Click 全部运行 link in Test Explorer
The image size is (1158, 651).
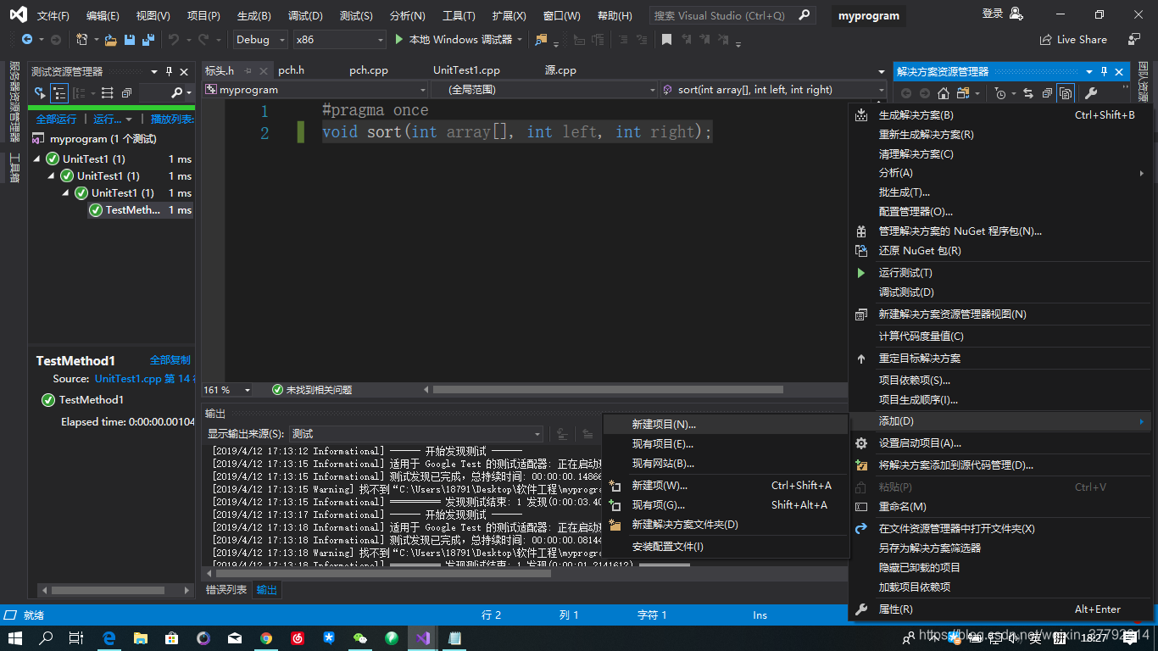[x=56, y=119]
